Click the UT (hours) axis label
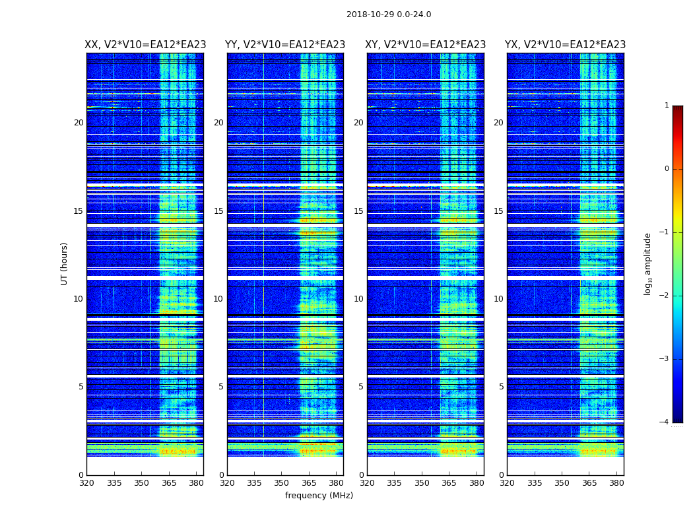 click(64, 264)
